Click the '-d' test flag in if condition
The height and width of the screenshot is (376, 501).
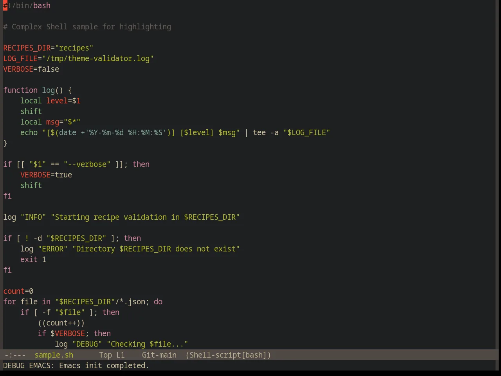38,238
